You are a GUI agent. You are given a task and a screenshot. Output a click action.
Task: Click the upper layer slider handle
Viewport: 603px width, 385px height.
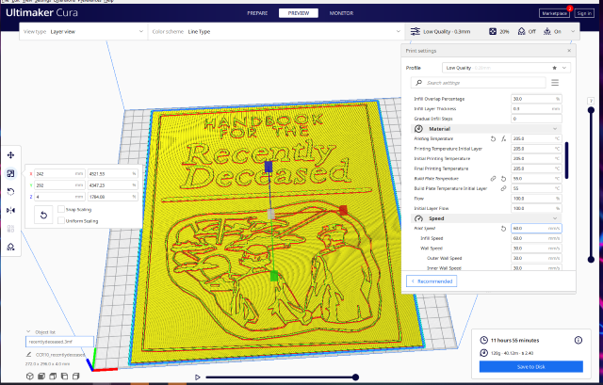pos(591,110)
